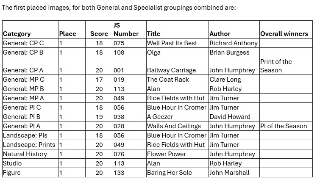Click author John Marshall
Image resolution: width=317 pixels, height=182 pixels.
229,173
